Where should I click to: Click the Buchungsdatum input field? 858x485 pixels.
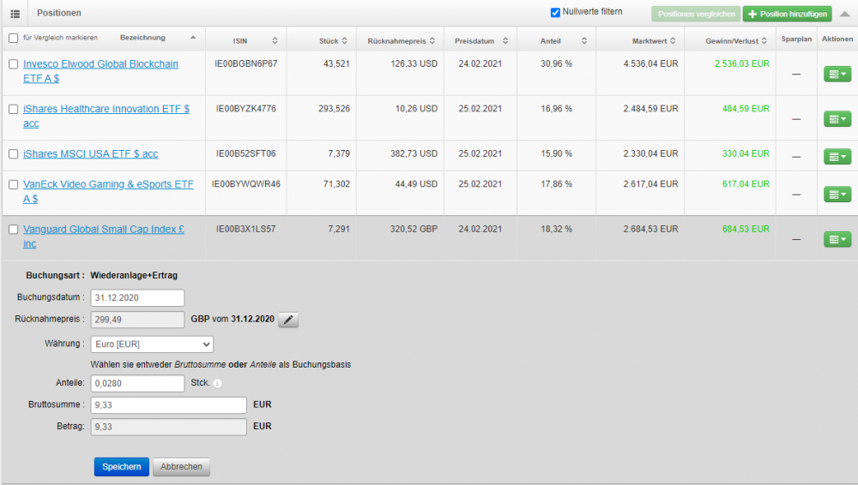(x=137, y=297)
